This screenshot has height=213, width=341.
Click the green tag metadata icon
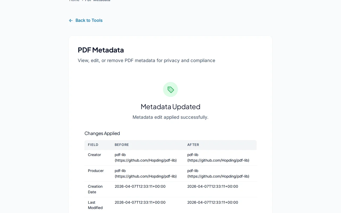[x=170, y=89]
